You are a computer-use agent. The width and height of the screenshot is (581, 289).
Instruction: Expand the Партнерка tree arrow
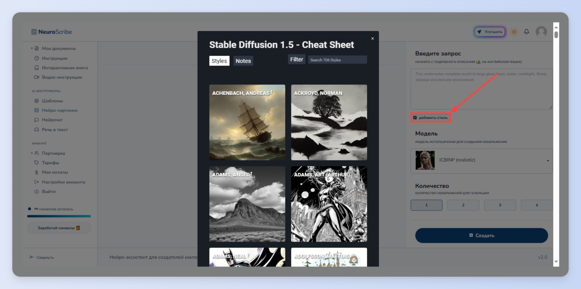pyautogui.click(x=32, y=153)
